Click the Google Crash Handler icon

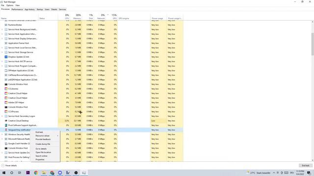pyautogui.click(x=6, y=144)
